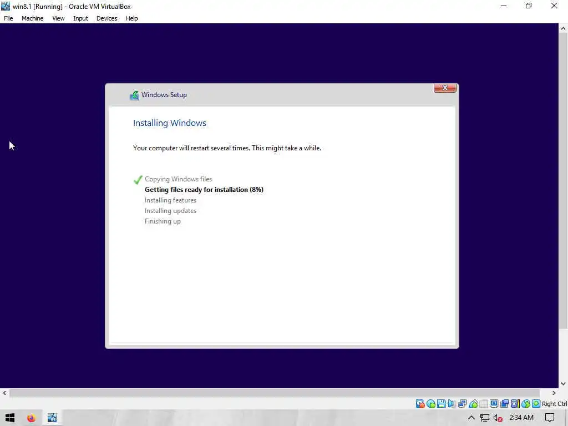Click the hard disk activity indicator icon
Image resolution: width=568 pixels, height=426 pixels.
coord(420,404)
